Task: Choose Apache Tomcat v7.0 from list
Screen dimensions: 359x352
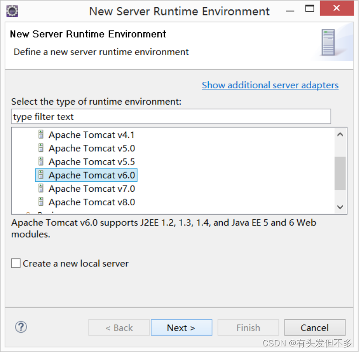Action: pyautogui.click(x=92, y=189)
